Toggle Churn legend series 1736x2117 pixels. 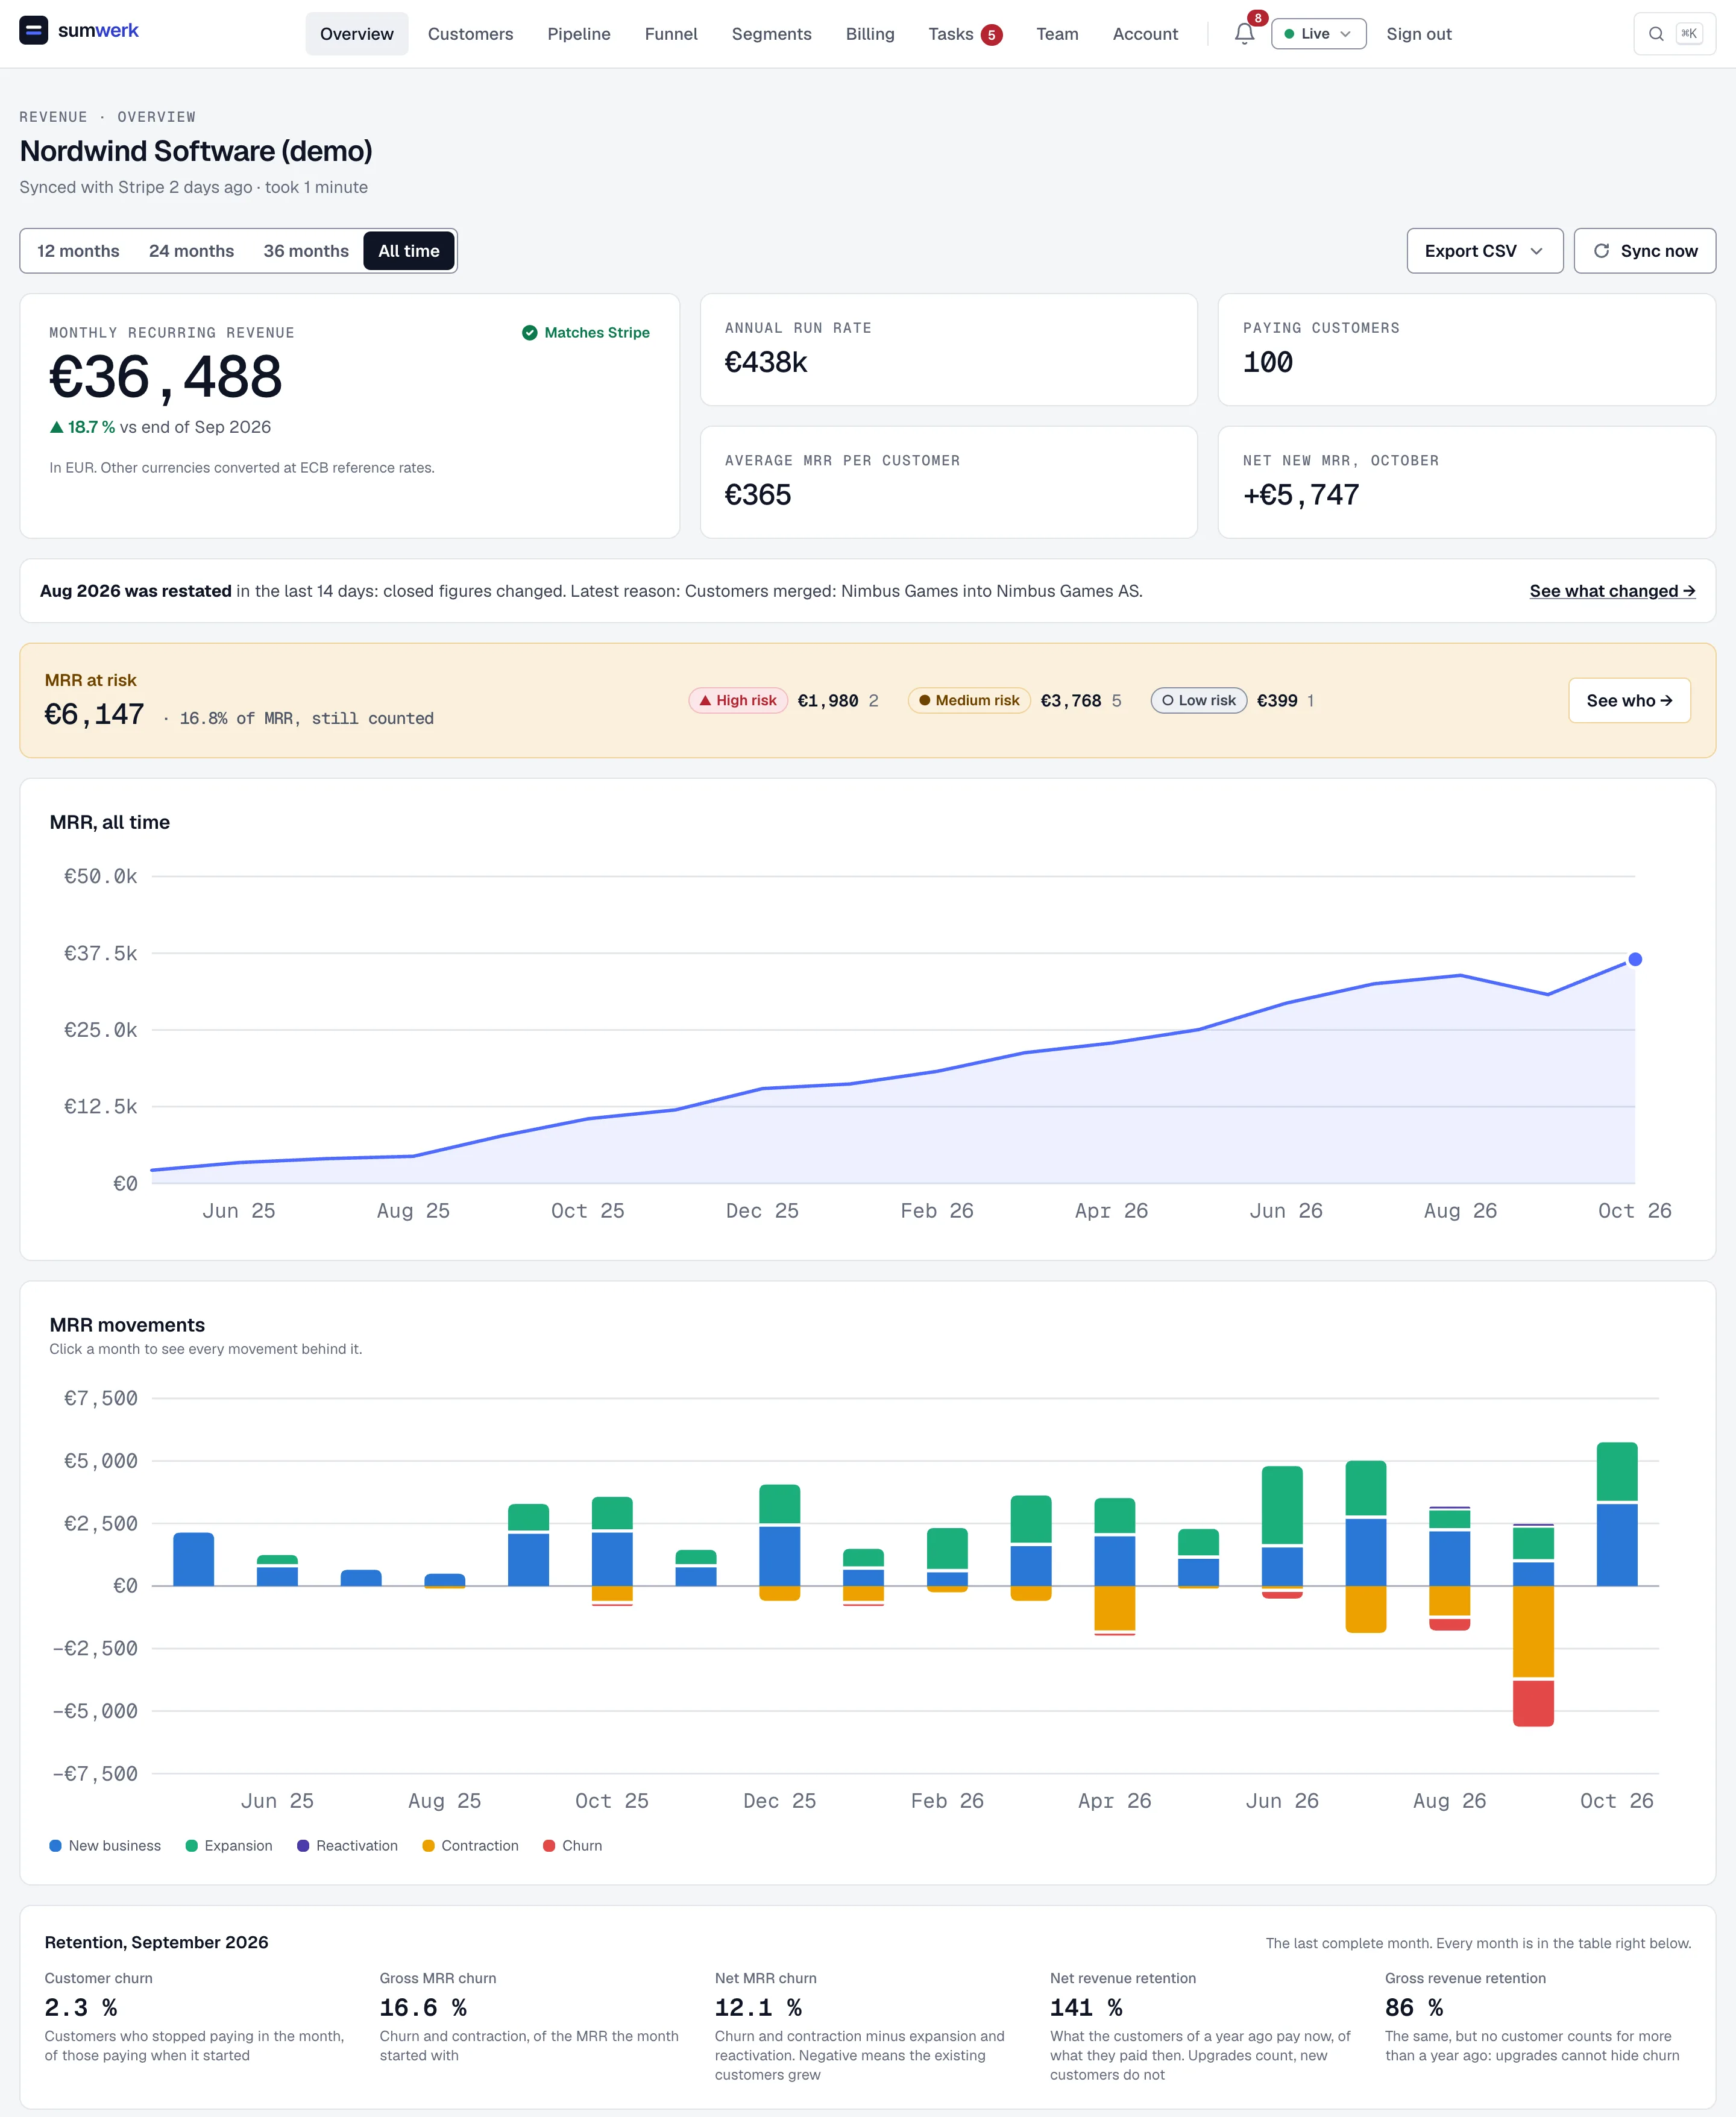[x=572, y=1846]
